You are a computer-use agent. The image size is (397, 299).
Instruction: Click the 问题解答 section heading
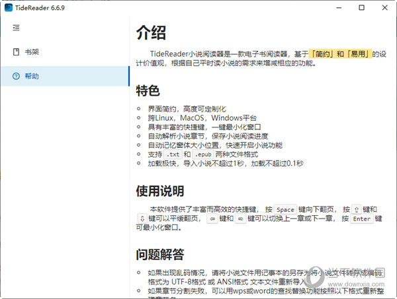[159, 254]
